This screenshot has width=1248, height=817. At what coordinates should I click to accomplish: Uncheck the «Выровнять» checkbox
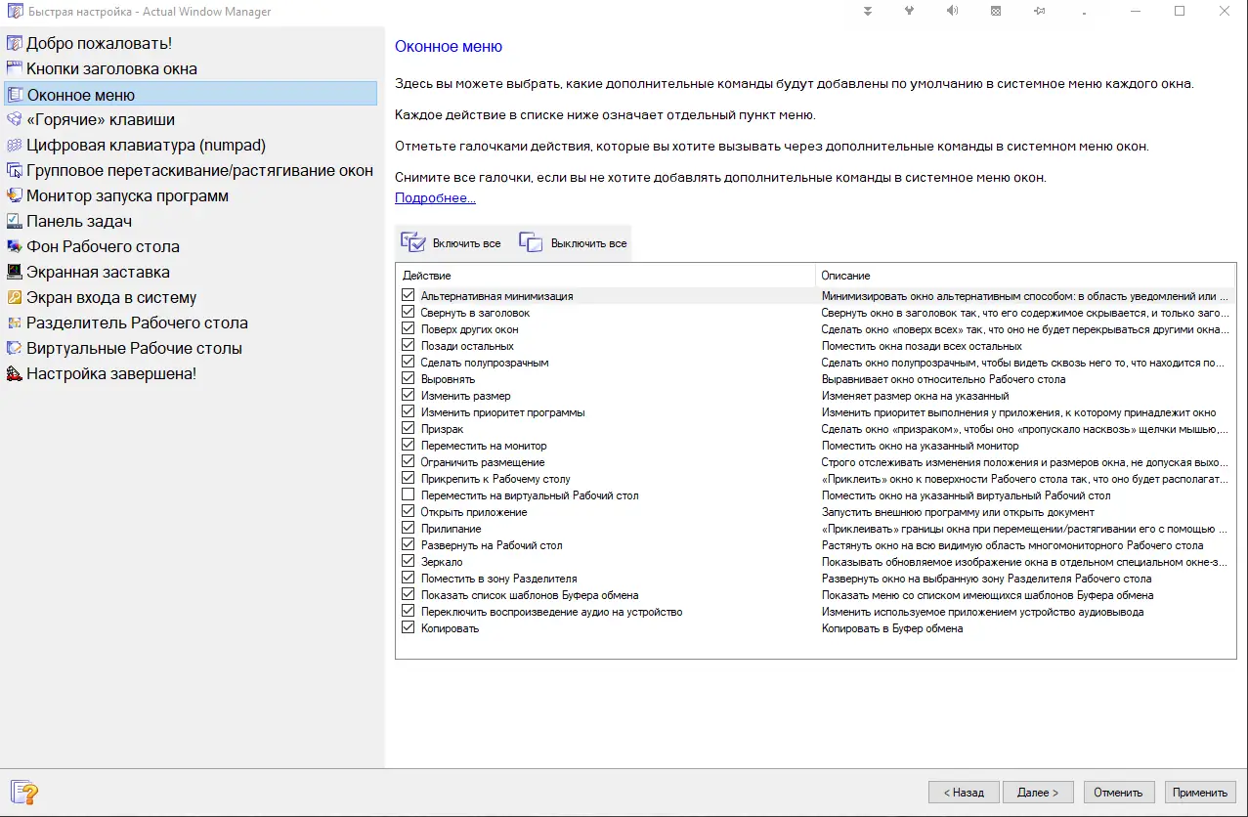(x=409, y=378)
